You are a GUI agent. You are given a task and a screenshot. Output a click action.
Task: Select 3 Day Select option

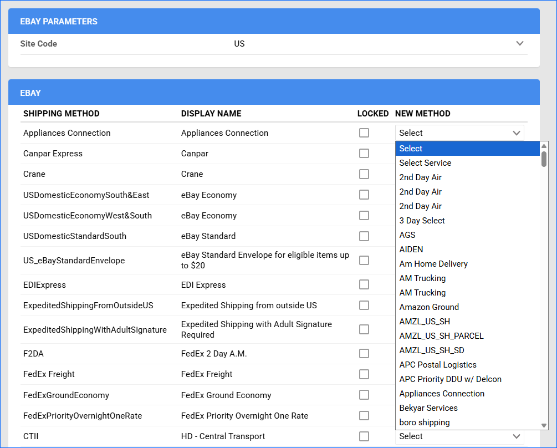(422, 221)
